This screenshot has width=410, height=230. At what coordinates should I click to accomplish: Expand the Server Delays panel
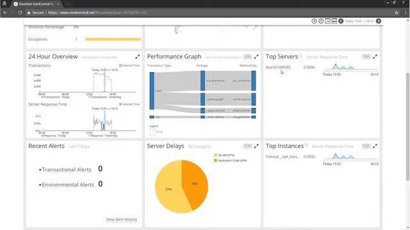point(256,146)
